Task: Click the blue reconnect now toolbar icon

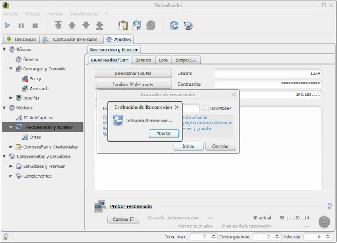Action: (x=174, y=25)
